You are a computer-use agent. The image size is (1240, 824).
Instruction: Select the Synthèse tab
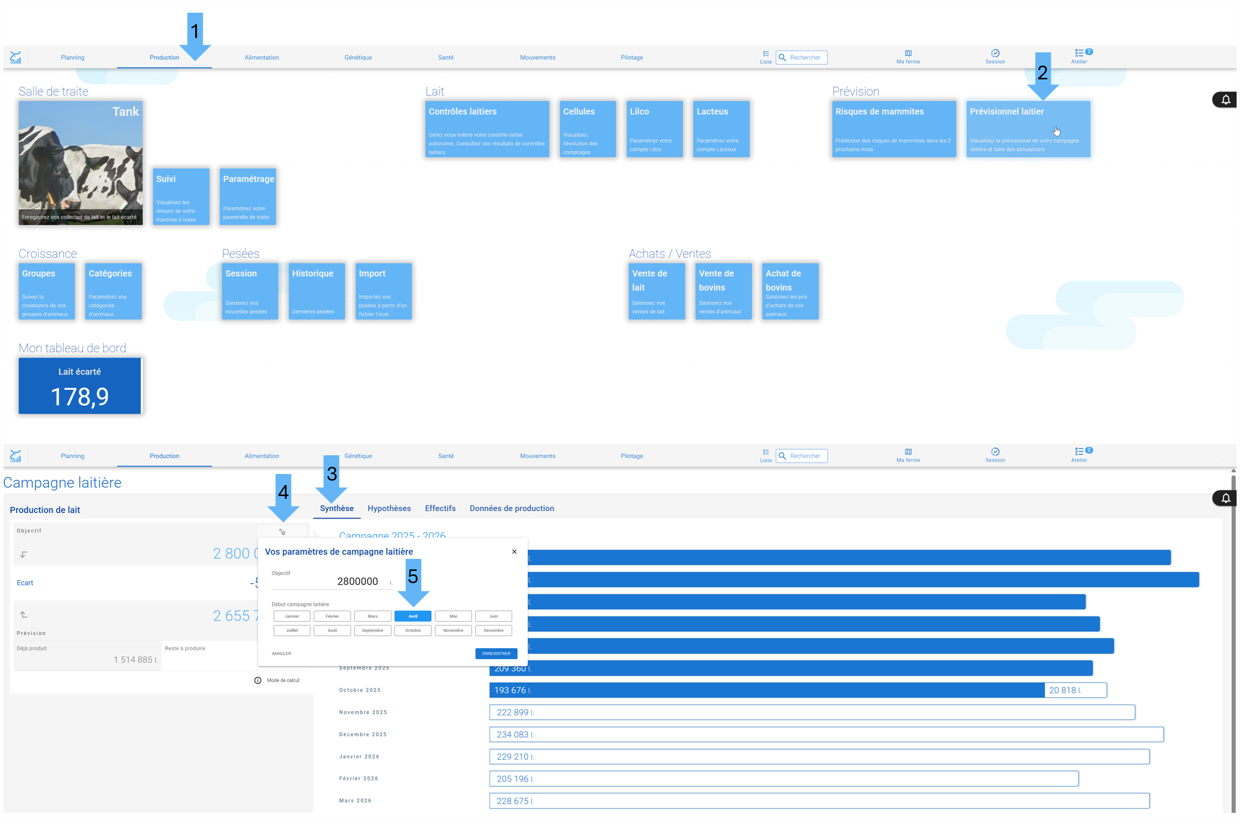(337, 508)
